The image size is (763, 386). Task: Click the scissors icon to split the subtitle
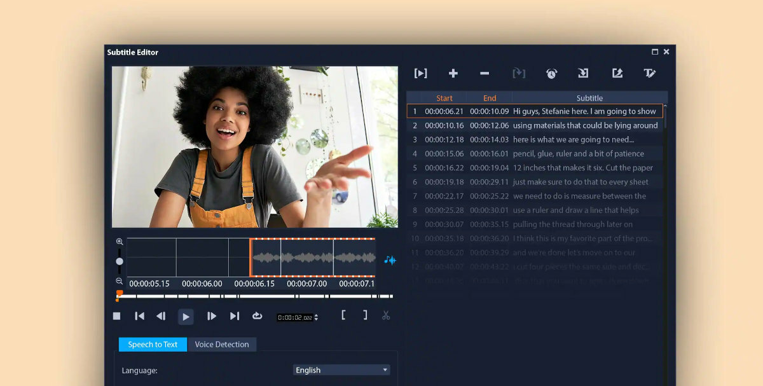pyautogui.click(x=385, y=315)
